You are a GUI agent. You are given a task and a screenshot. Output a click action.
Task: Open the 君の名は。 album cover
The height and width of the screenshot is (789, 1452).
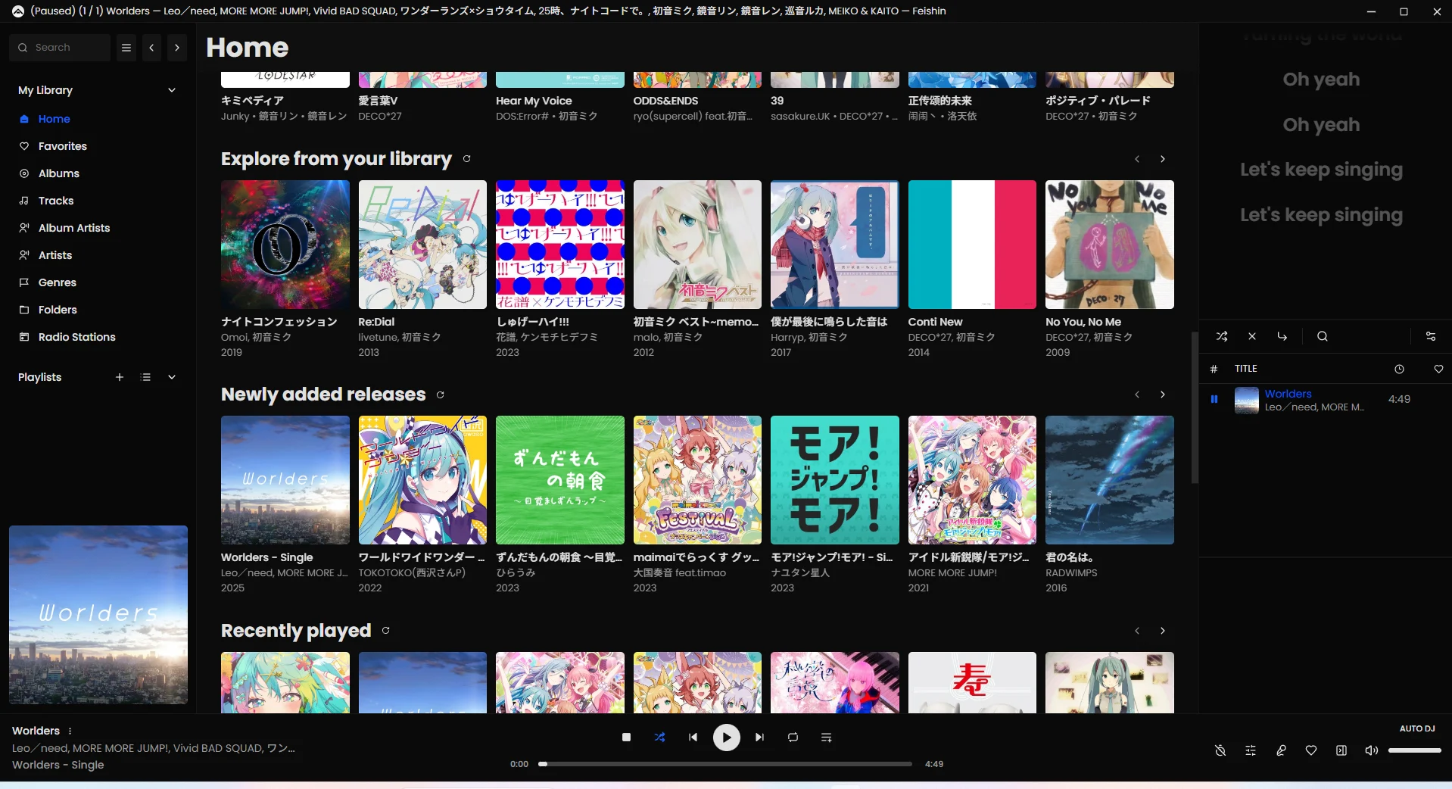pos(1110,480)
